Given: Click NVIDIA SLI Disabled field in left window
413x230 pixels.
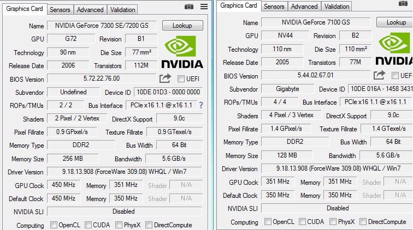Looking at the screenshot, I should click(125, 211).
